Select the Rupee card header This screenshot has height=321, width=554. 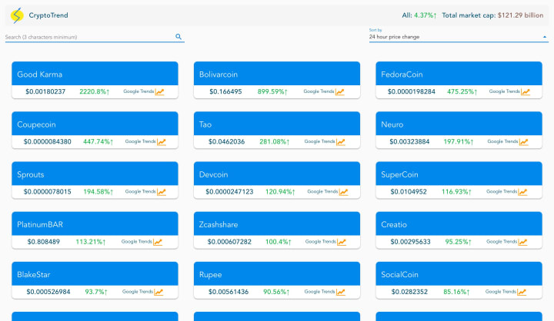pos(277,274)
